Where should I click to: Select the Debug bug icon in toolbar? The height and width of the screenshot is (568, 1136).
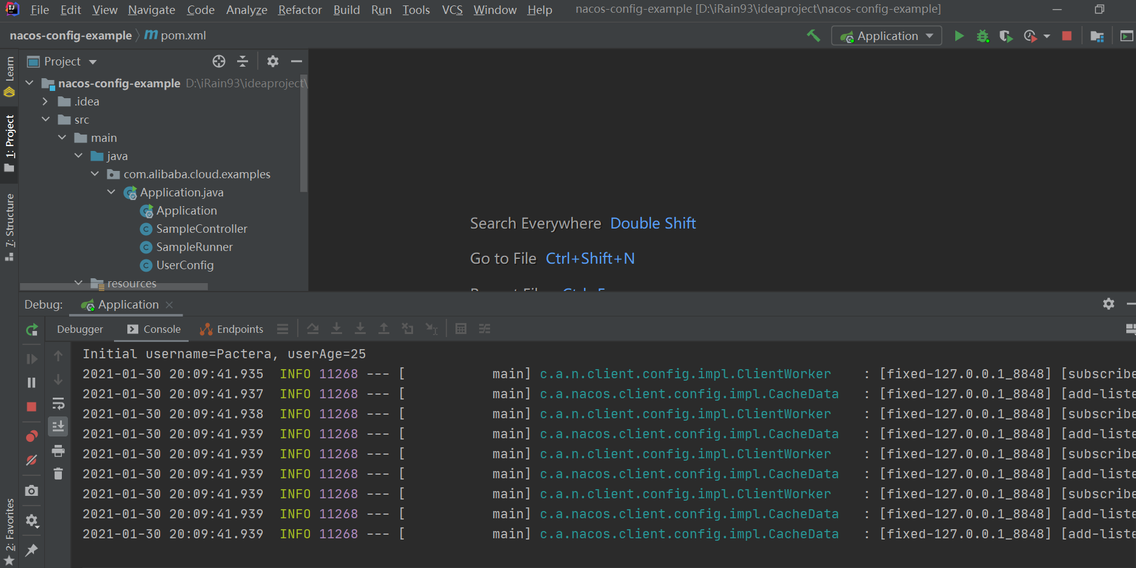coord(983,36)
